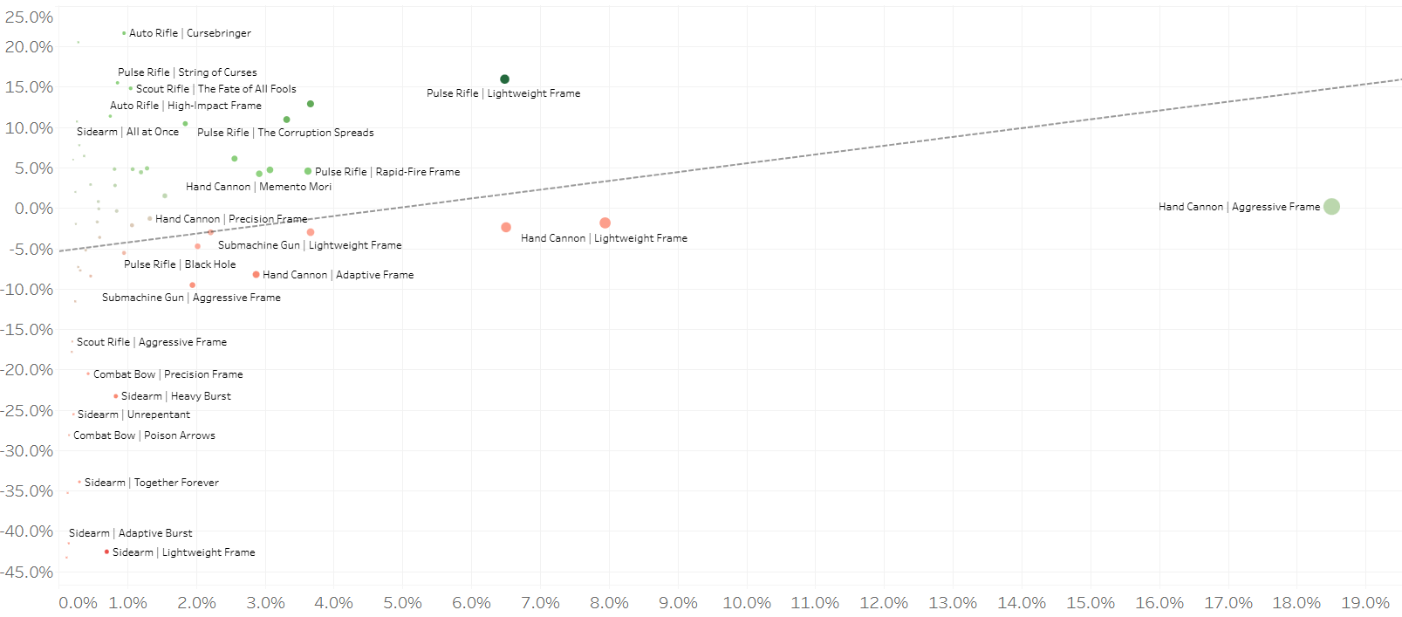The image size is (1402, 617).
Task: Select the Auto Rifle Cursebringer point
Action: (124, 33)
